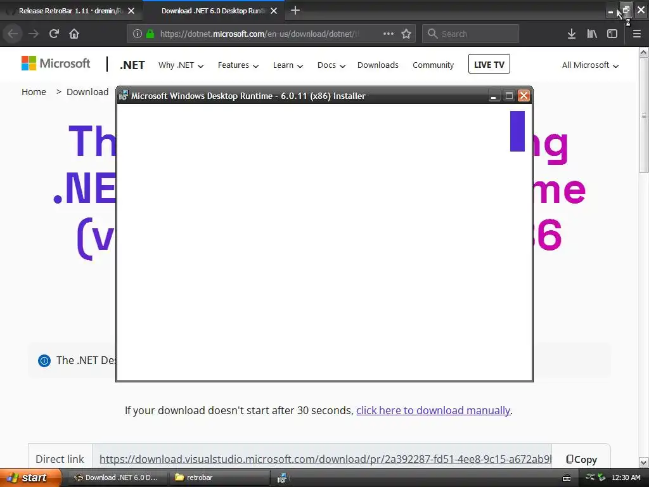
Task: Click the LIVE TV button
Action: pos(489,64)
